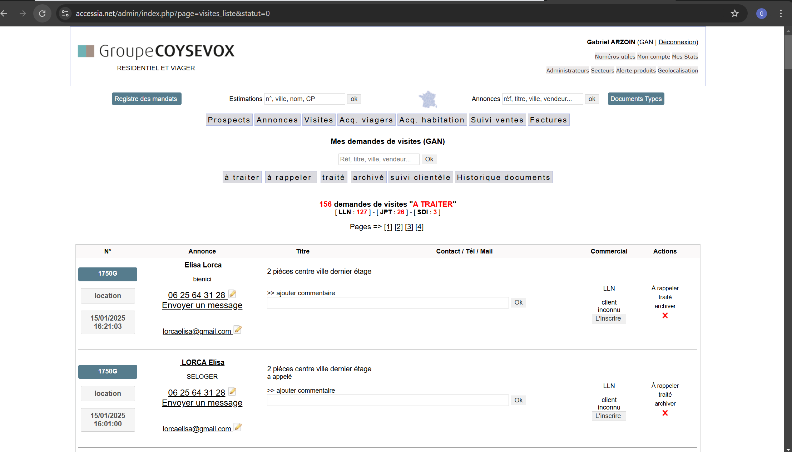Click the Registre des mandats button
Image resolution: width=792 pixels, height=452 pixels.
[146, 99]
